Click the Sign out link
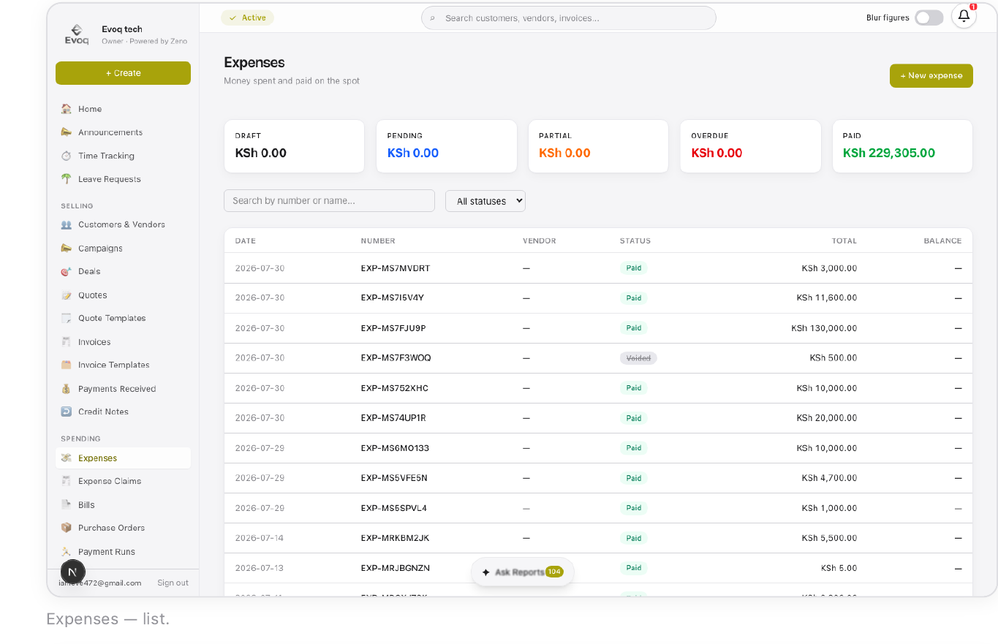 click(x=173, y=583)
